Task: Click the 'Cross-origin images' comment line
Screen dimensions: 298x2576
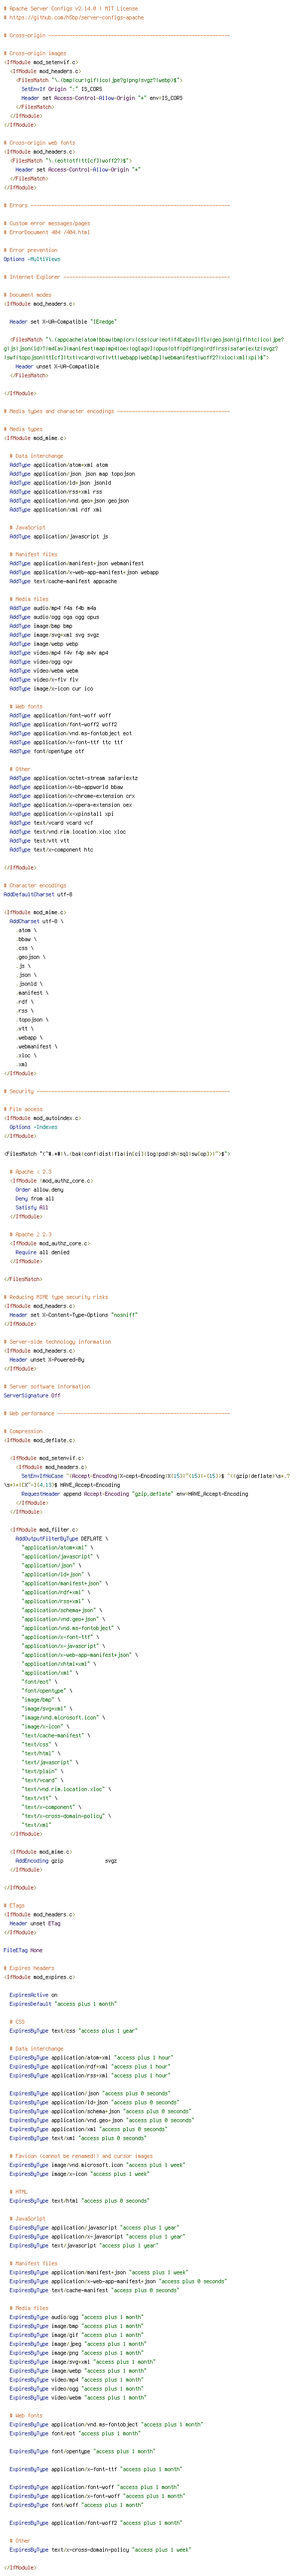Action: 36,53
